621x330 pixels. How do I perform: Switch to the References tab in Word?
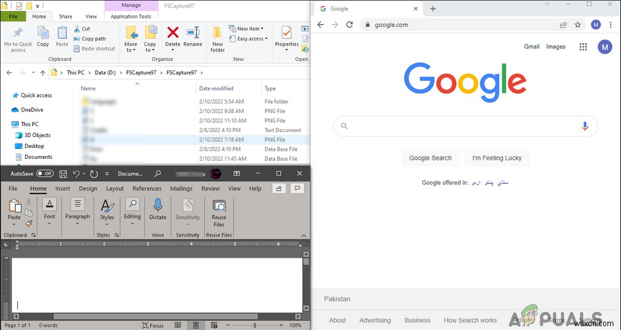[147, 189]
